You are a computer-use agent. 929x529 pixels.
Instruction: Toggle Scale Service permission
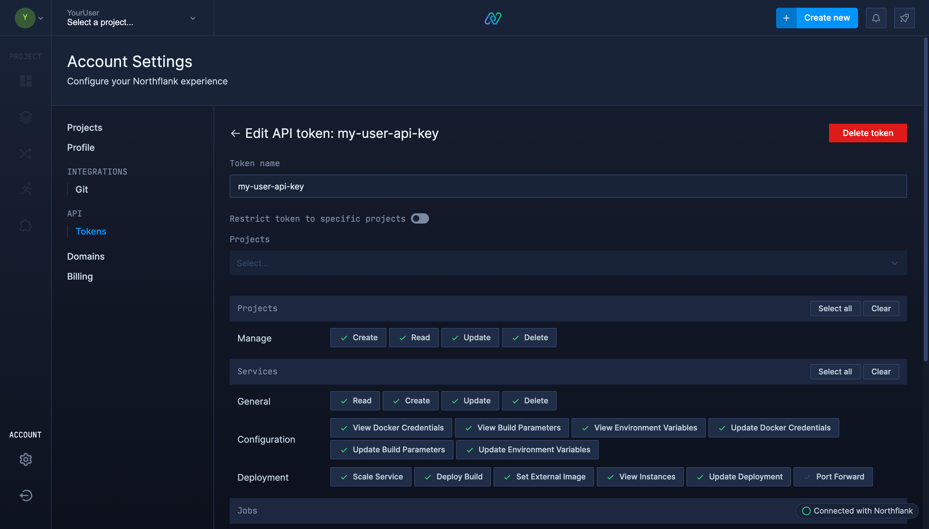point(371,477)
